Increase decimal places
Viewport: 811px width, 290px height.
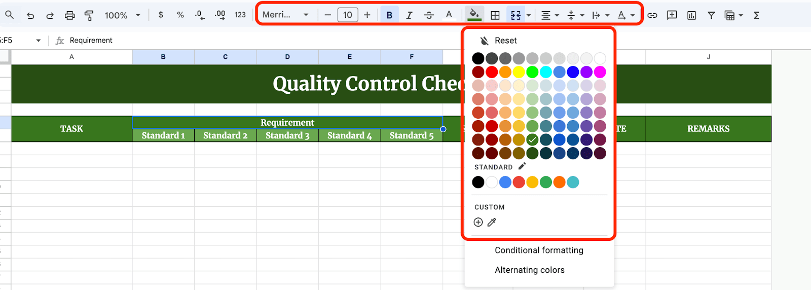[x=220, y=15]
